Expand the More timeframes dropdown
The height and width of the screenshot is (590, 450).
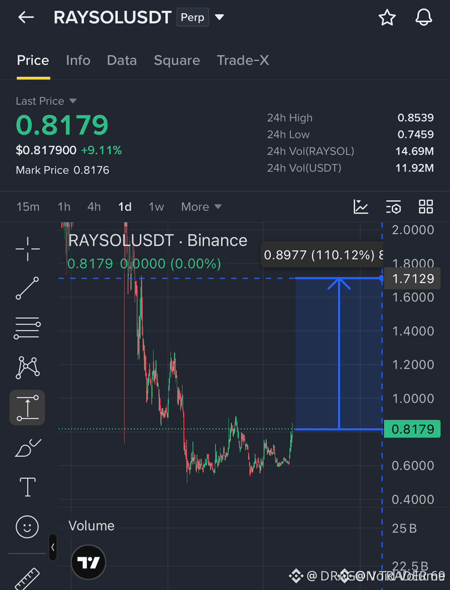[202, 206]
